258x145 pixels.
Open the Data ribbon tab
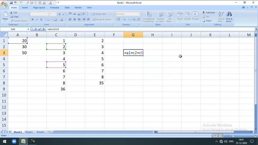(x=67, y=8)
